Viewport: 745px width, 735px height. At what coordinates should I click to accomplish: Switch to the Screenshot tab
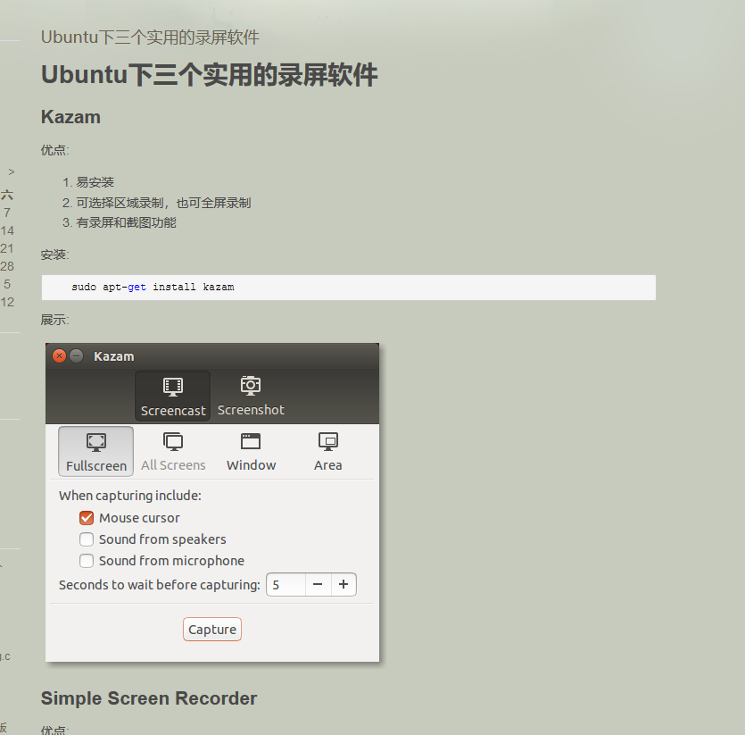(x=251, y=397)
